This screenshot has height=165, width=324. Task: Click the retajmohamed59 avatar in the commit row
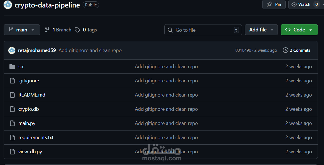click(x=12, y=50)
